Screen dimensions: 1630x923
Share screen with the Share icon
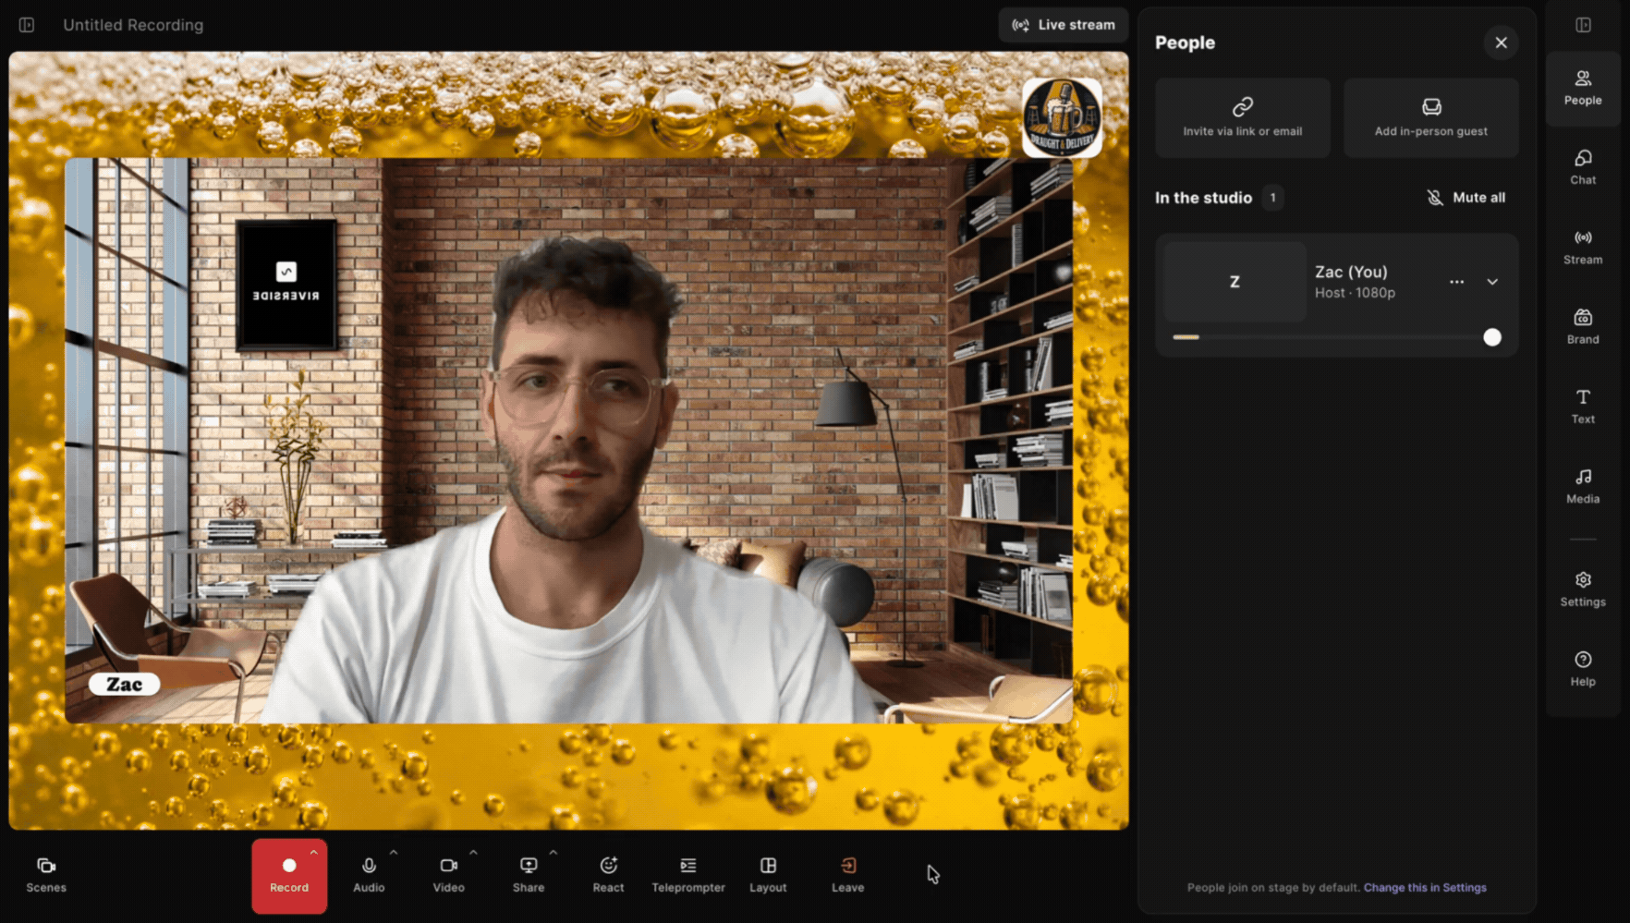click(x=529, y=875)
